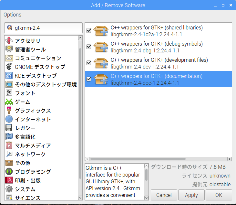236x205 pixels.
Task: Click the Cancel button
Action: point(164,195)
